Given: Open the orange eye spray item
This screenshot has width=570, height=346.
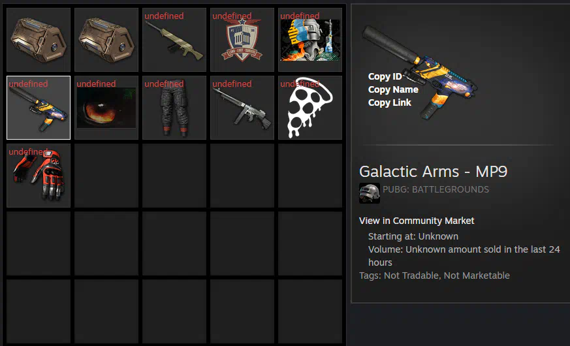Looking at the screenshot, I should coord(106,108).
